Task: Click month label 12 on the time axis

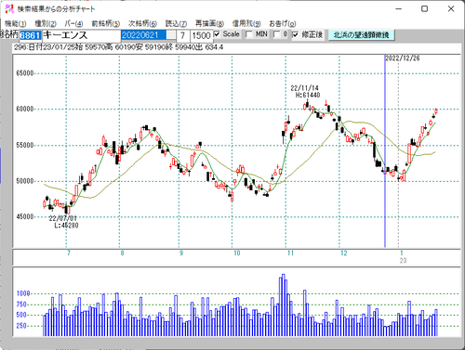Action: click(343, 253)
